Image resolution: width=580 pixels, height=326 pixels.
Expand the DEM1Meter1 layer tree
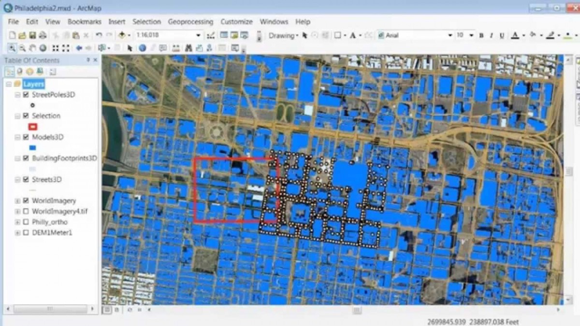(18, 233)
